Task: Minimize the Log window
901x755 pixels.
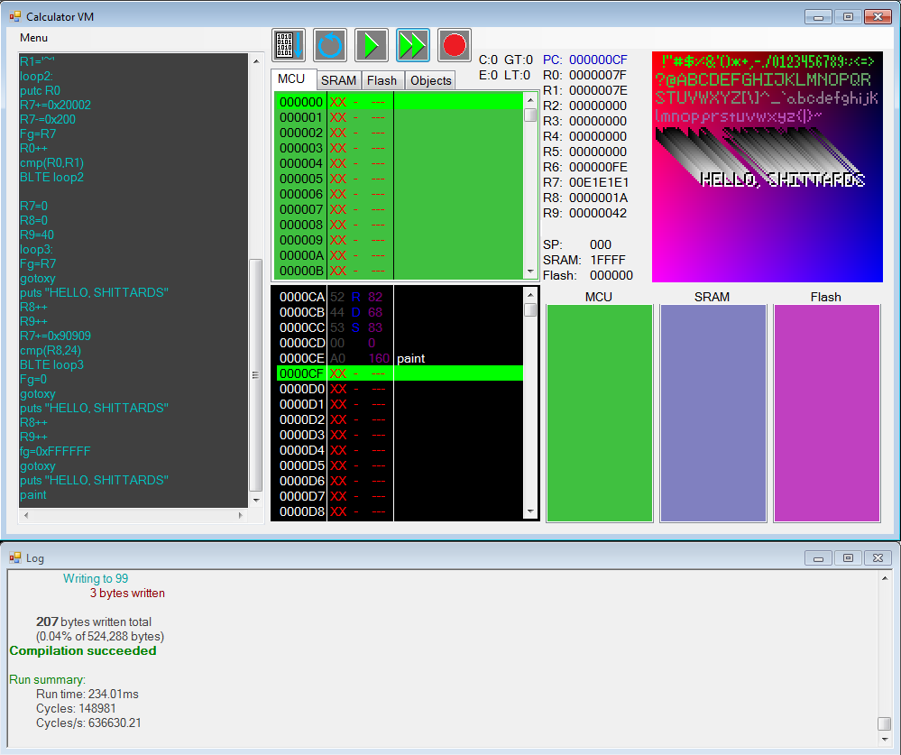Action: point(818,558)
